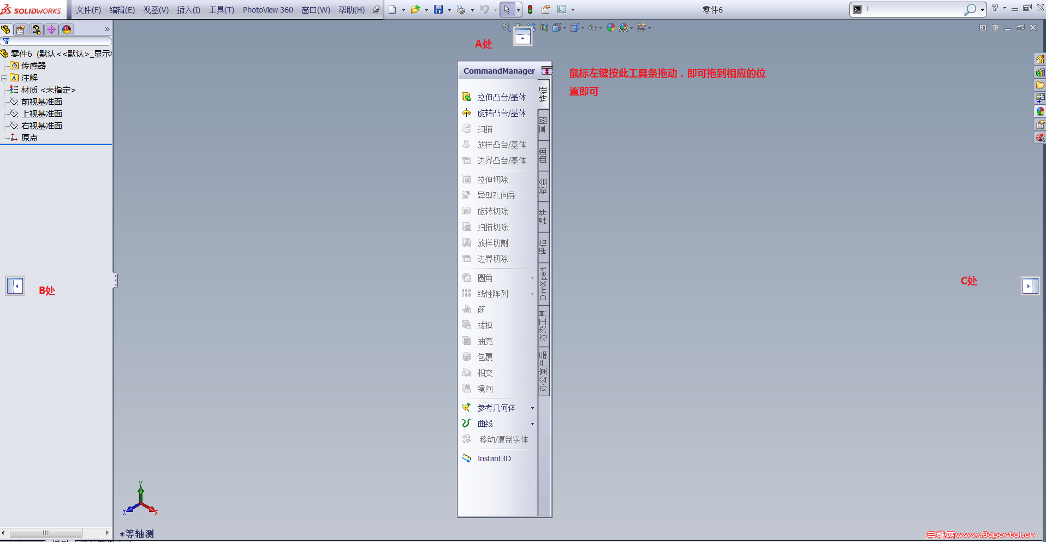Open the 插入(I) menu
The width and height of the screenshot is (1046, 542).
click(189, 10)
